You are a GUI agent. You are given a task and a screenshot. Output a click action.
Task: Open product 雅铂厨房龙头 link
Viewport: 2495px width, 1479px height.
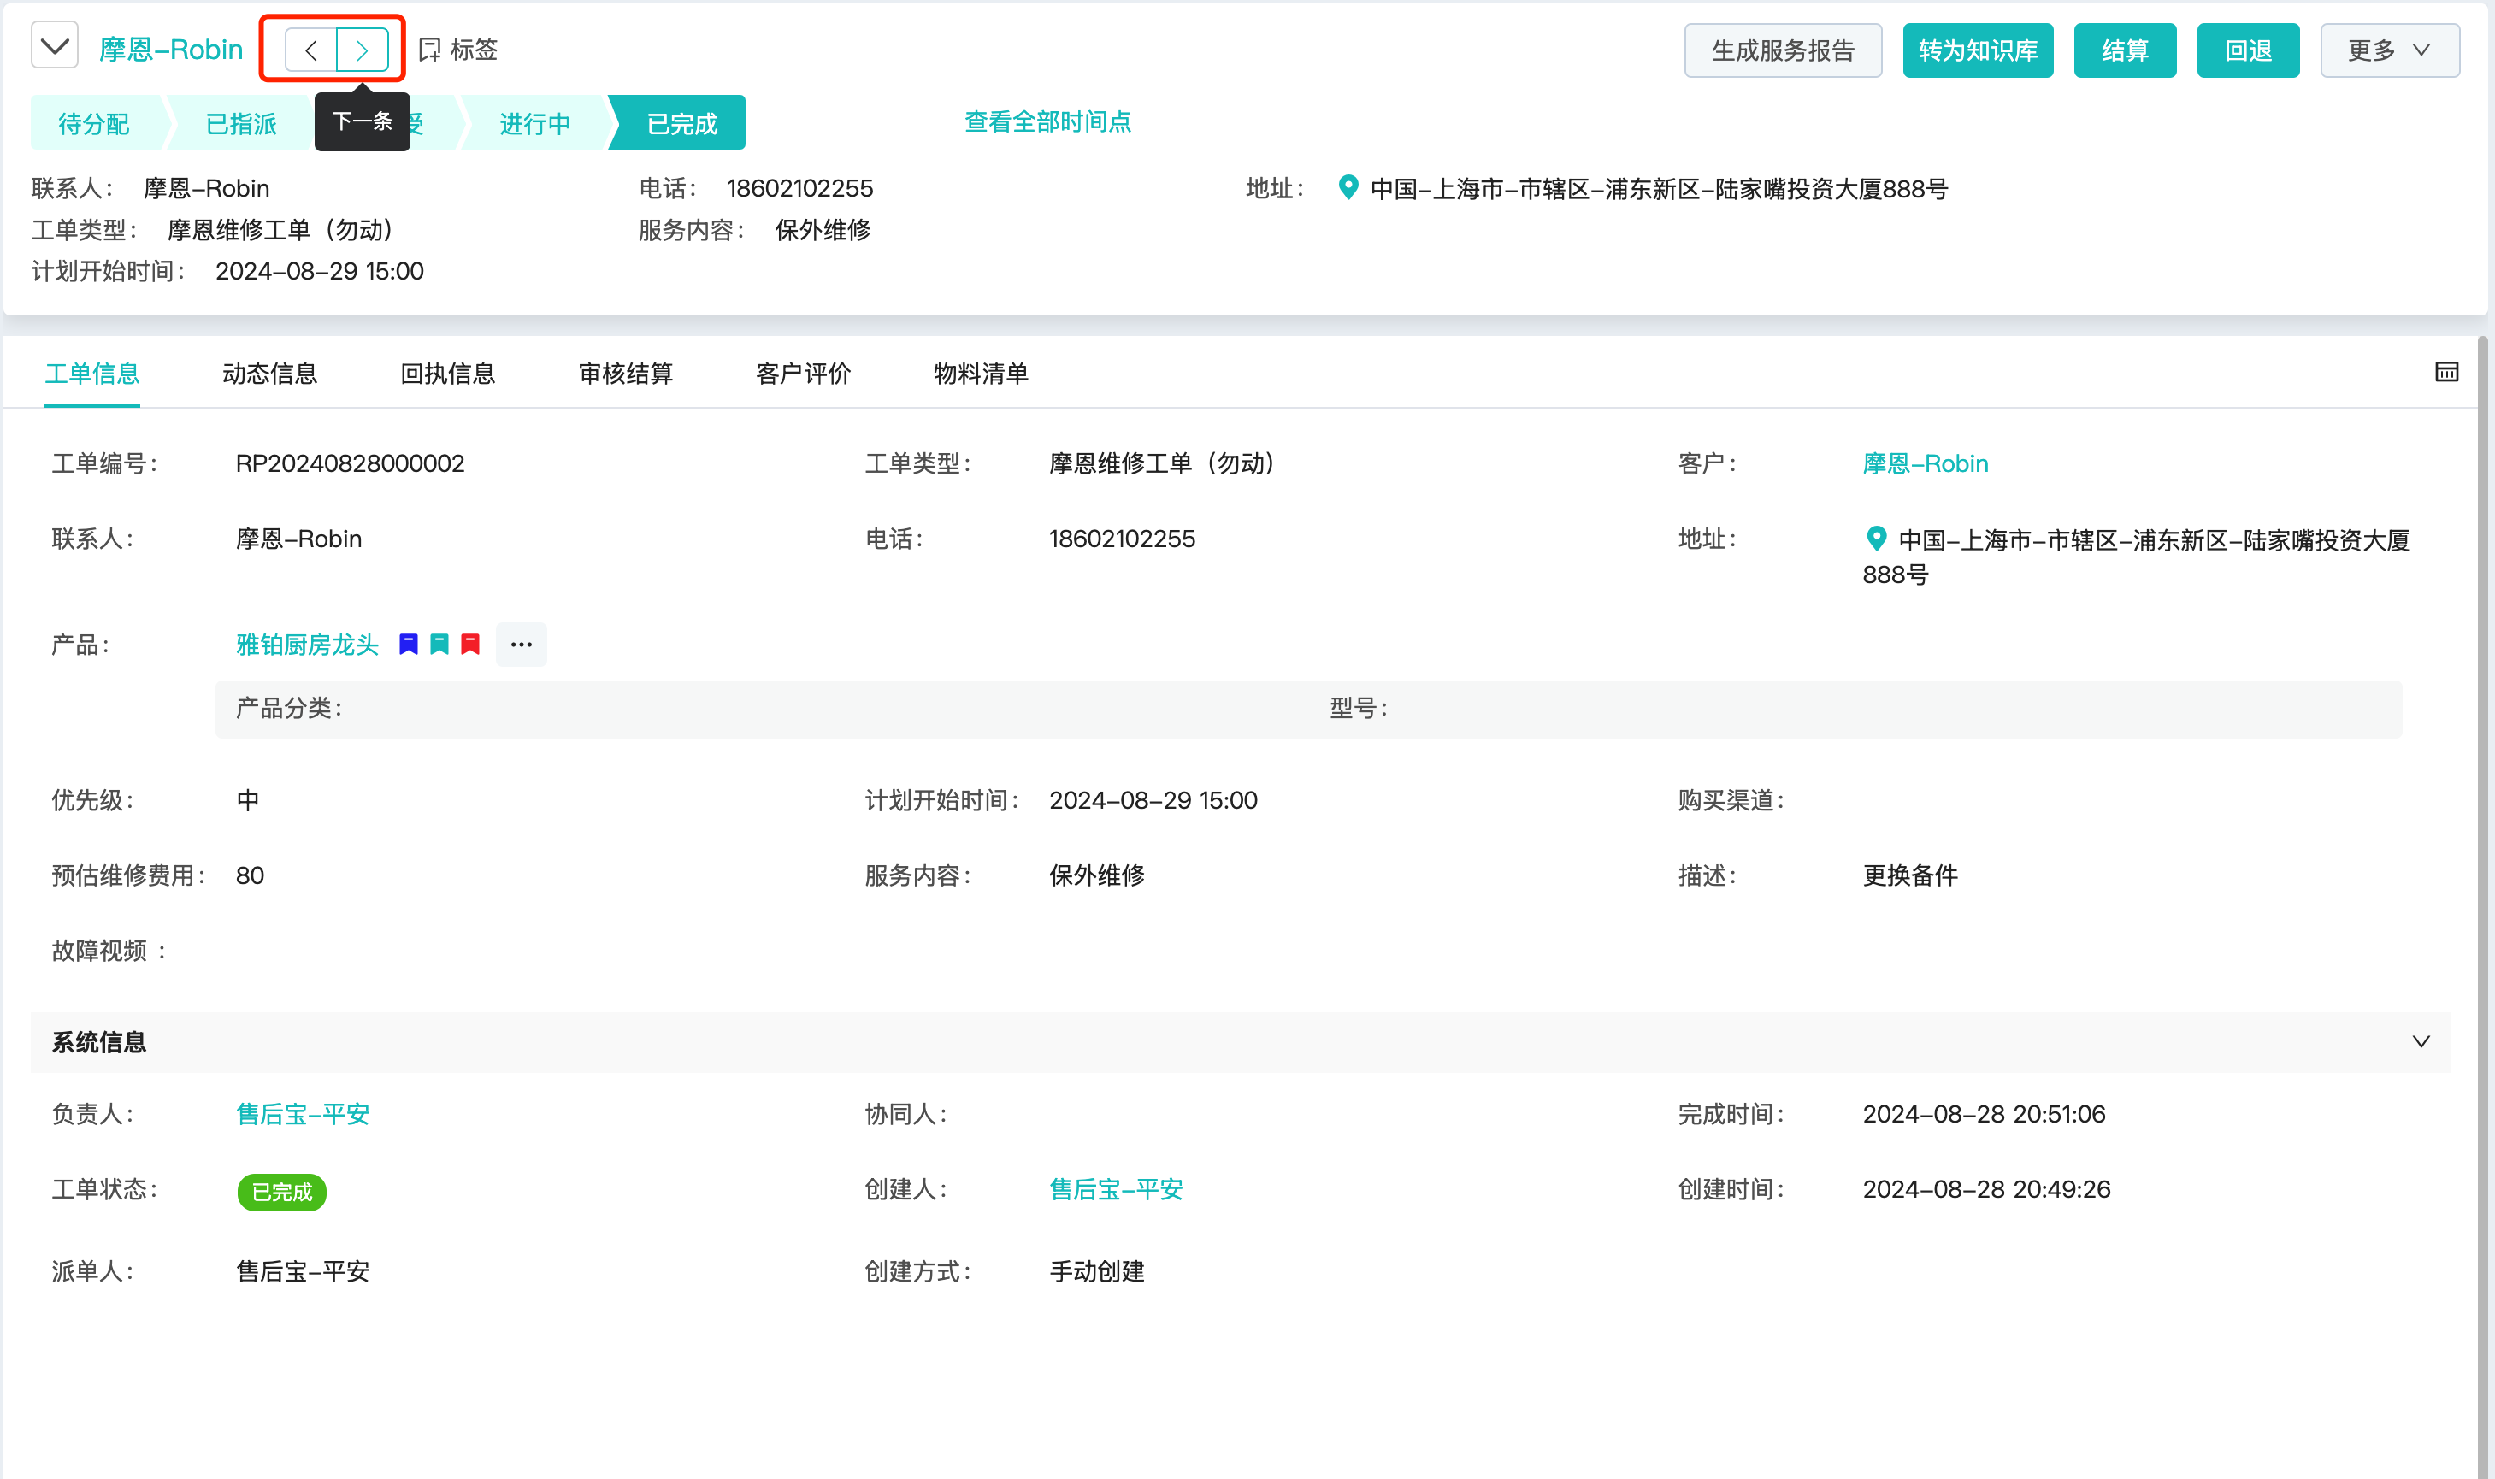coord(307,645)
